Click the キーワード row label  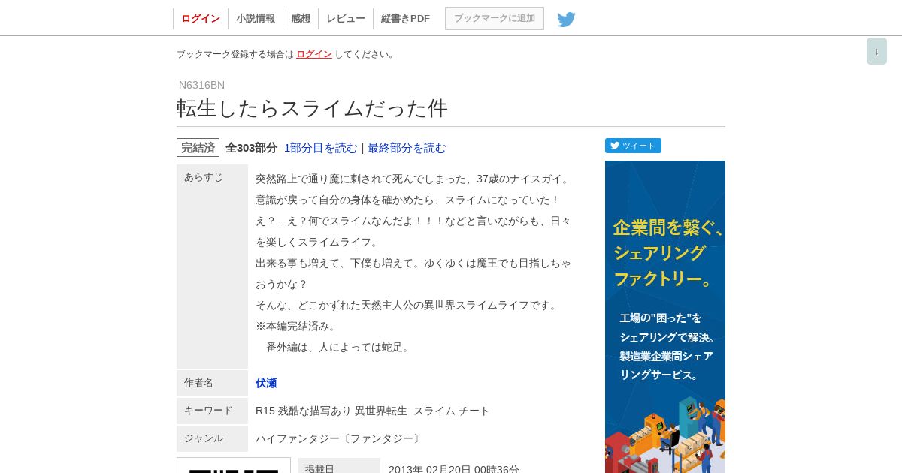pyautogui.click(x=212, y=411)
